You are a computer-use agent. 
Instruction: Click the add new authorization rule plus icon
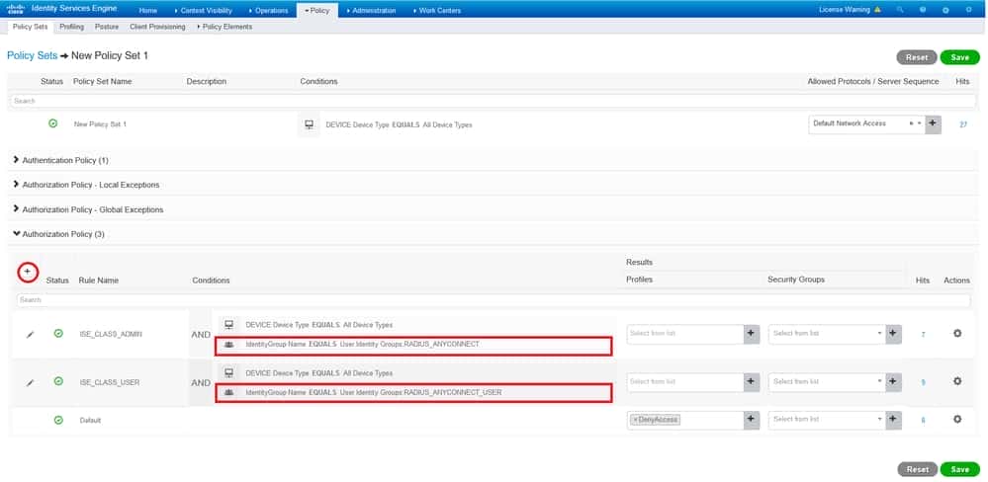(27, 272)
